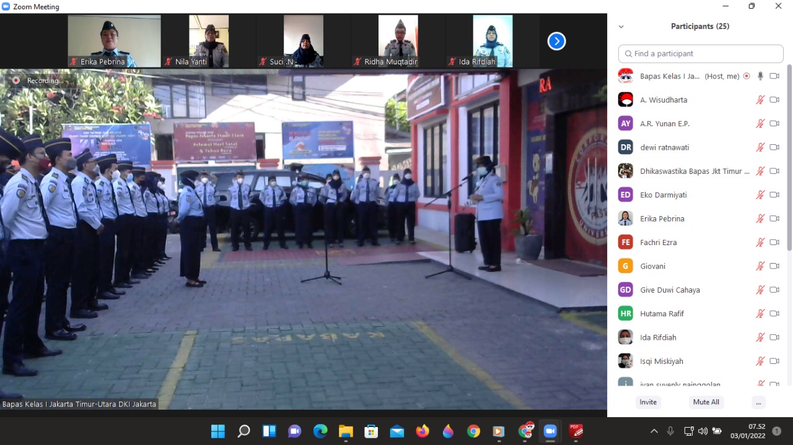Click the Find a participant search field
This screenshot has width=793, height=445.
[x=701, y=54]
